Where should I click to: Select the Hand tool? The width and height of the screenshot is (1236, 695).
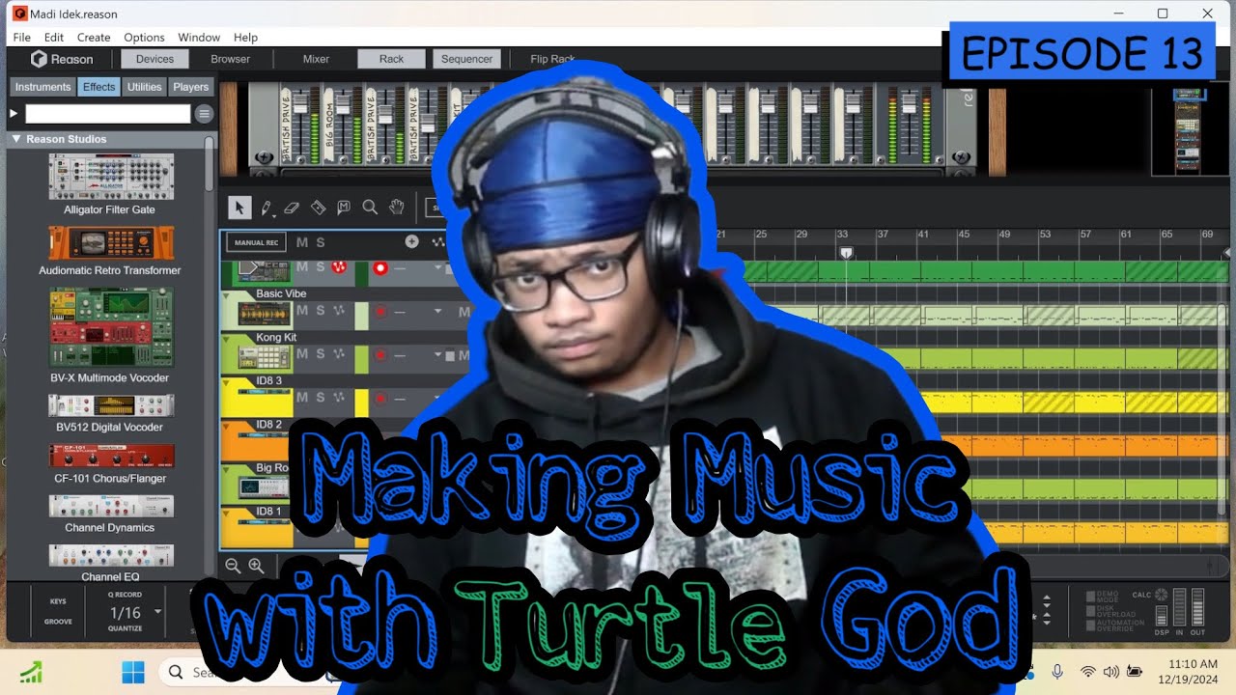(396, 207)
